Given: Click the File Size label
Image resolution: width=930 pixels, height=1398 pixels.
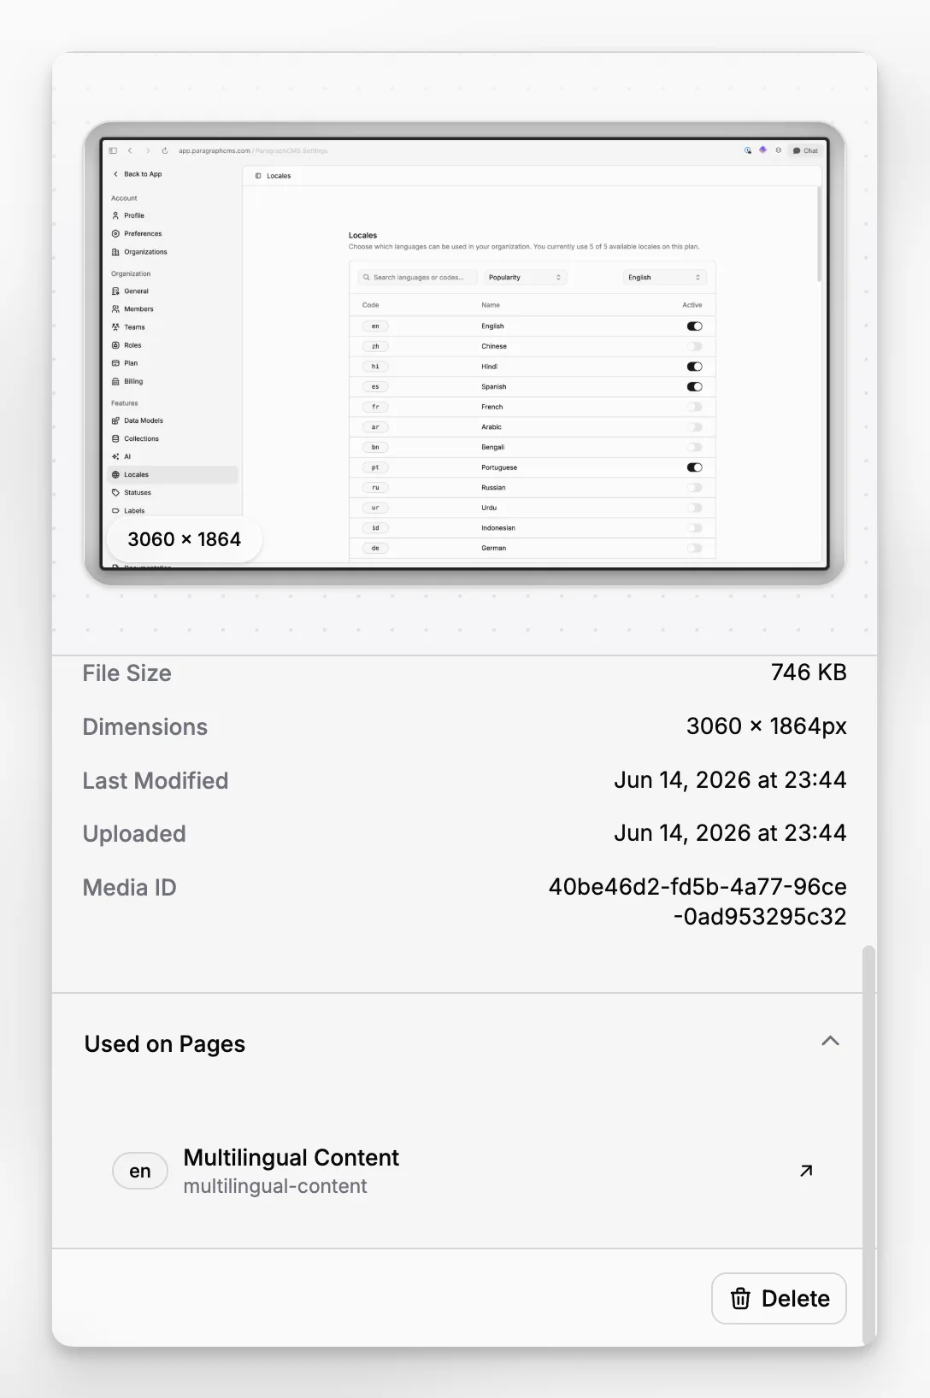Looking at the screenshot, I should pyautogui.click(x=127, y=673).
